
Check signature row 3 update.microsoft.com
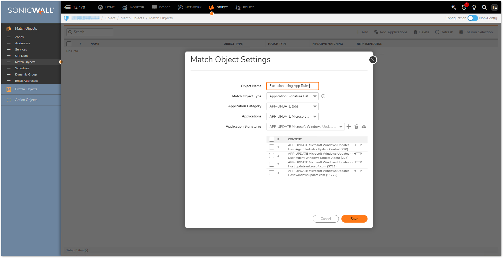coord(271,164)
